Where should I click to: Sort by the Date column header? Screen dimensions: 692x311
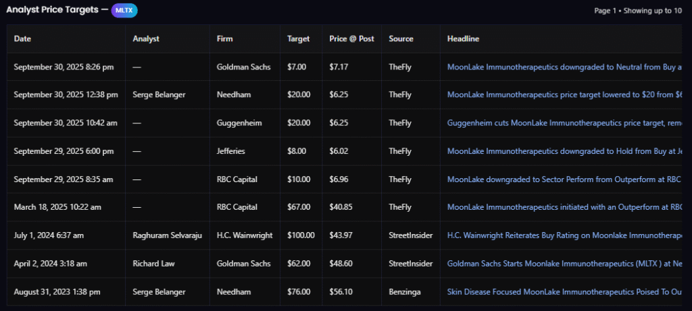[x=22, y=39]
